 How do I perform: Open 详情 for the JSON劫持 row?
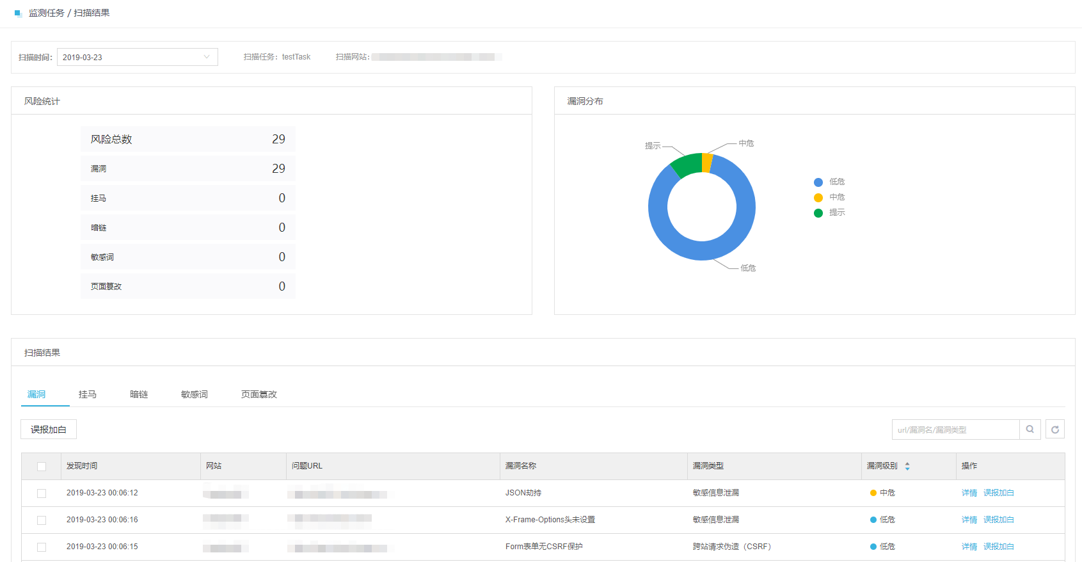point(969,493)
